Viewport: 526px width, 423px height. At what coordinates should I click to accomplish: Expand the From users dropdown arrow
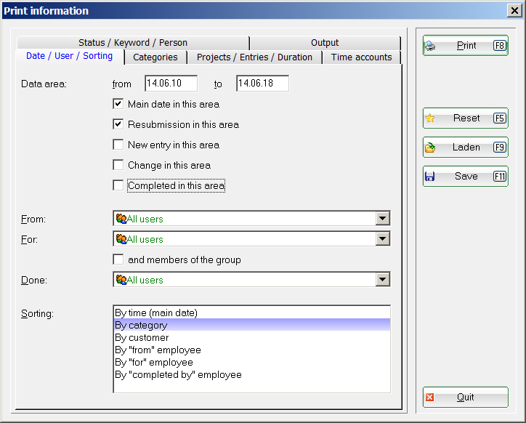382,219
